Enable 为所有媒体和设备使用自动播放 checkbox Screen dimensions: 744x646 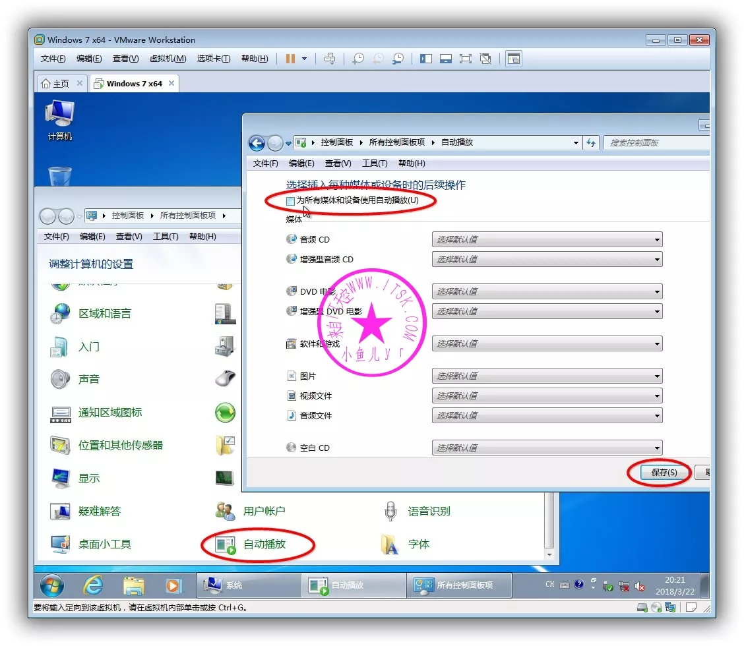pos(291,201)
